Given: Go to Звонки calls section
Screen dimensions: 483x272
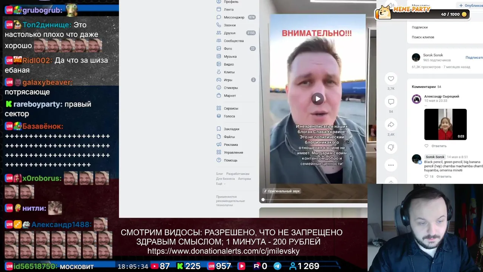Looking at the screenshot, I should coord(229,25).
